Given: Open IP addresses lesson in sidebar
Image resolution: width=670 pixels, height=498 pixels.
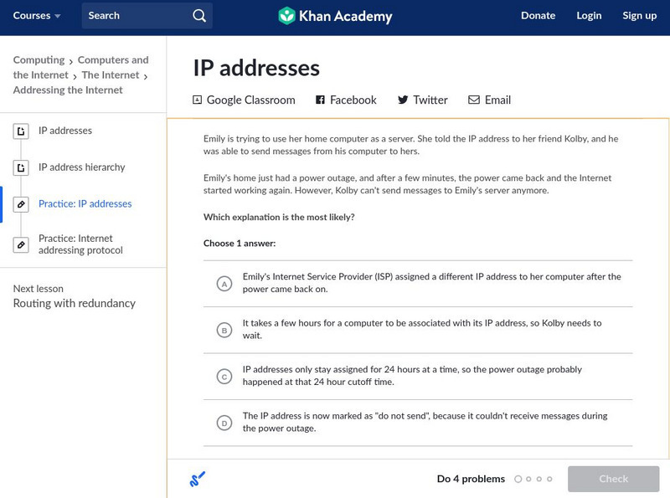Looking at the screenshot, I should [65, 131].
